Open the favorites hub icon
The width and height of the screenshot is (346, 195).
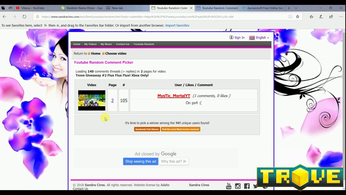pos(311,17)
